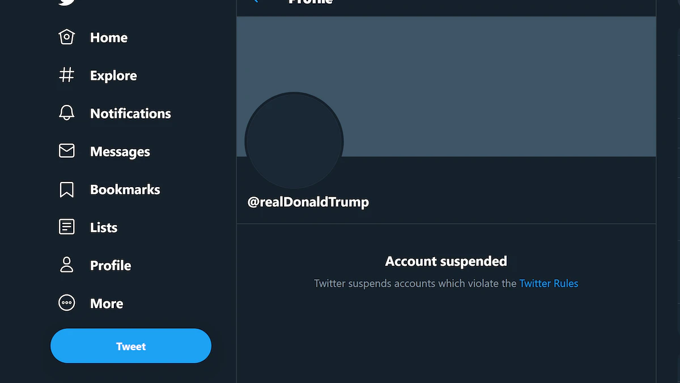Click the bookmark ribbon icon
The image size is (680, 383).
click(x=67, y=189)
